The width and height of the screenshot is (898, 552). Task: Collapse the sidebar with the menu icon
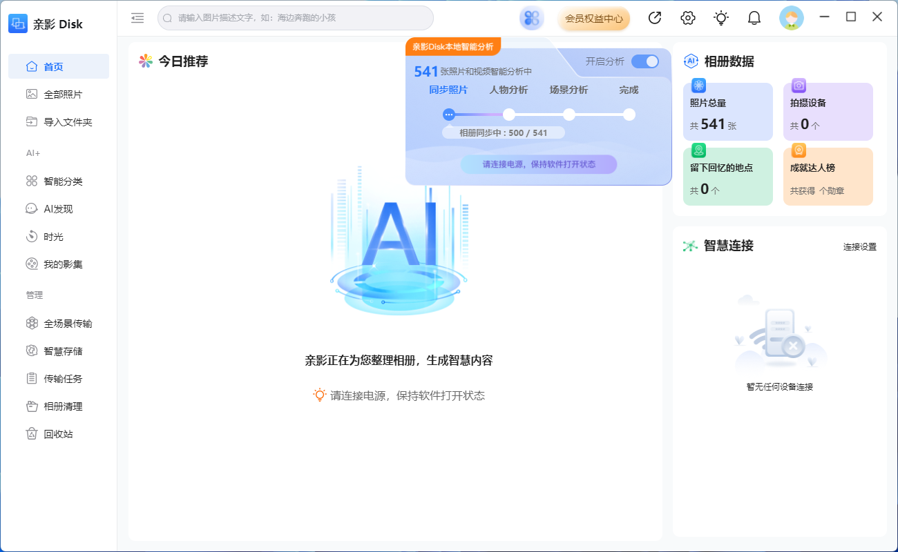137,19
